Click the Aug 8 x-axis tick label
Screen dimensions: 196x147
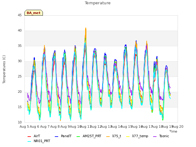click(x=55, y=126)
